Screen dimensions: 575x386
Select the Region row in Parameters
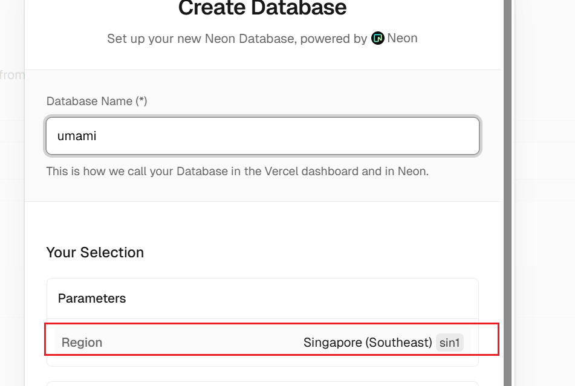click(x=262, y=343)
